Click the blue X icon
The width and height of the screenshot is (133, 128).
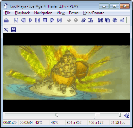6,30
